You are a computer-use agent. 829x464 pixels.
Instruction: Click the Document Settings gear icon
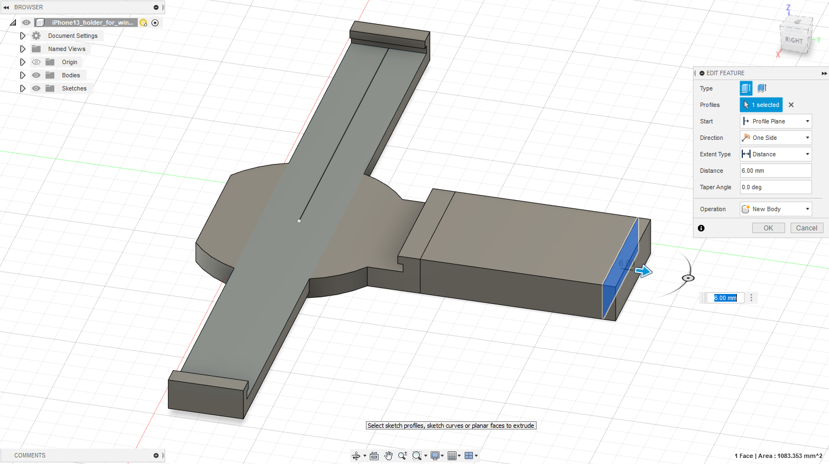point(36,36)
